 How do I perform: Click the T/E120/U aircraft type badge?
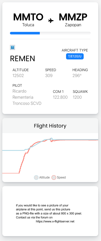[x=75, y=56]
